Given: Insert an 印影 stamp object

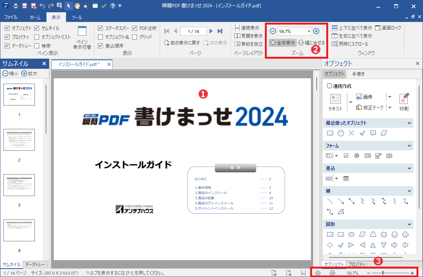Looking at the screenshot, I should (404, 102).
